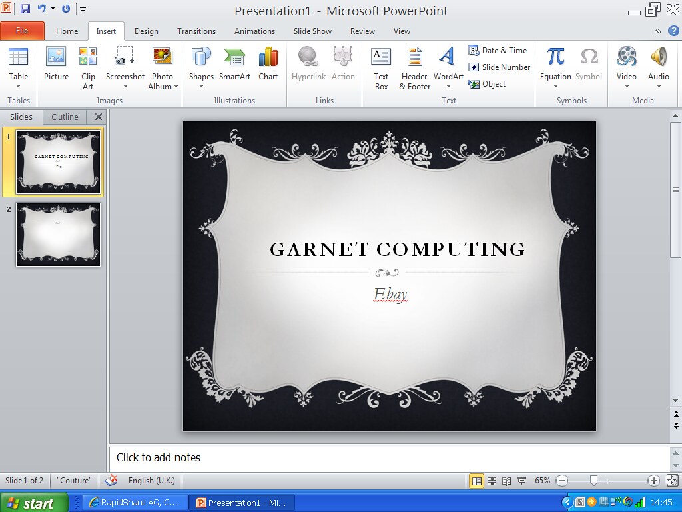Switch to the Animations tab
Image resolution: width=682 pixels, height=512 pixels.
[x=254, y=31]
